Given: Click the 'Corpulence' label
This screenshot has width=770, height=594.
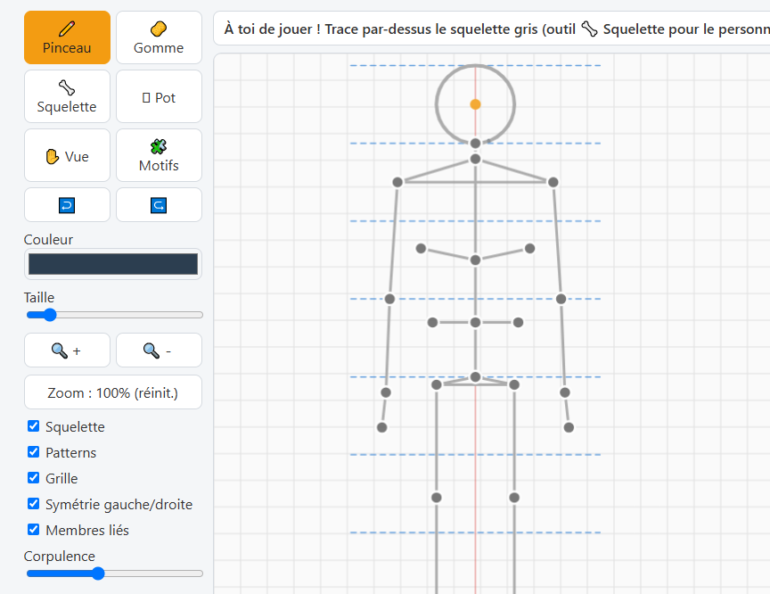Looking at the screenshot, I should coord(60,557).
